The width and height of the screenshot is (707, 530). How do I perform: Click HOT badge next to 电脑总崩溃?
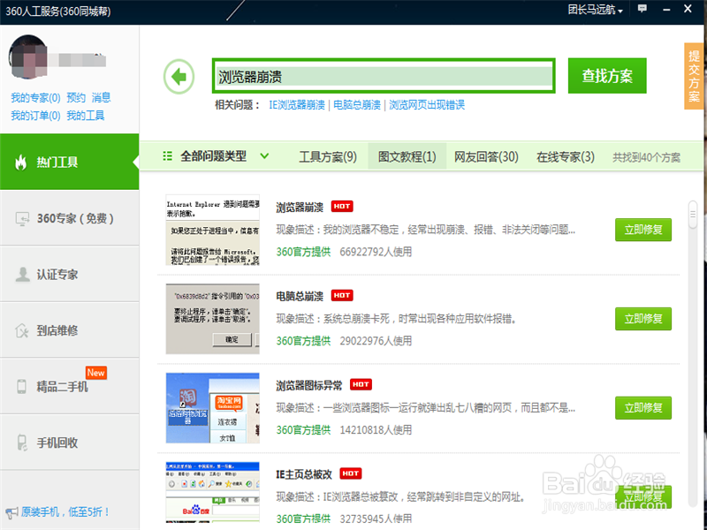(342, 295)
